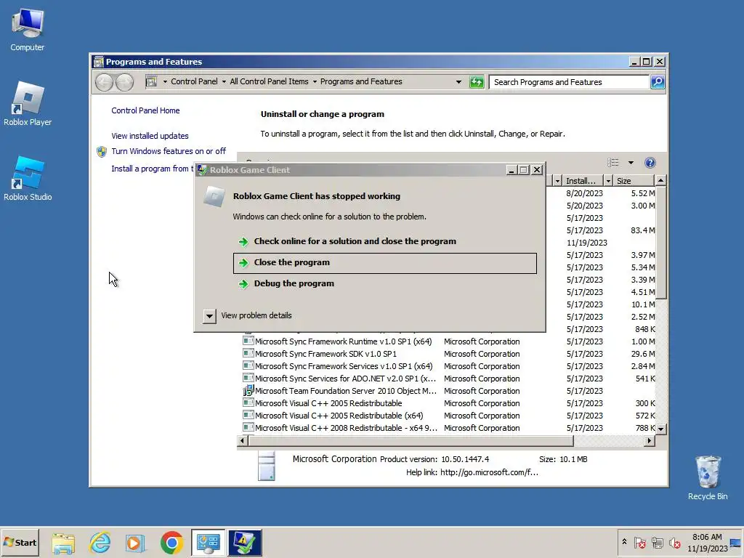Click the Help link go.microsoft.com URL
744x558 pixels.
click(x=489, y=472)
